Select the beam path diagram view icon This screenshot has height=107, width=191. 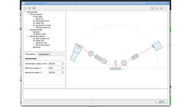click(152, 8)
